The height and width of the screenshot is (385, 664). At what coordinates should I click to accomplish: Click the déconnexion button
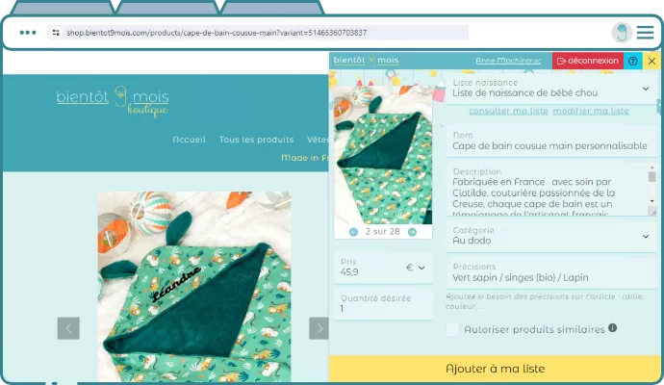click(587, 61)
